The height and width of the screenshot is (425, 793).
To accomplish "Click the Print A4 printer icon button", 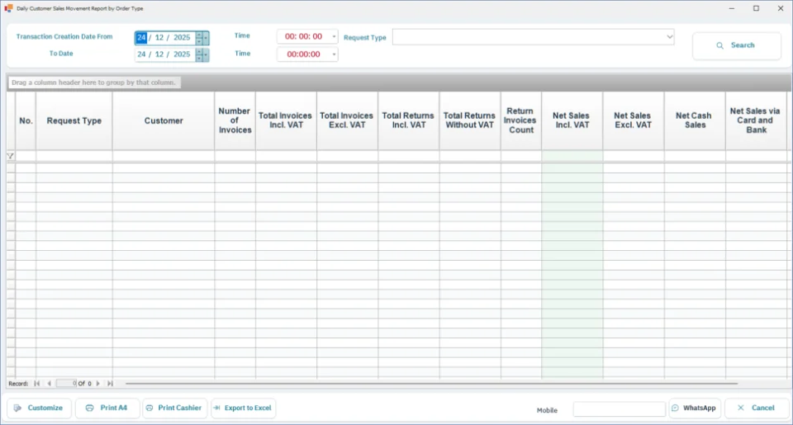I will (107, 408).
